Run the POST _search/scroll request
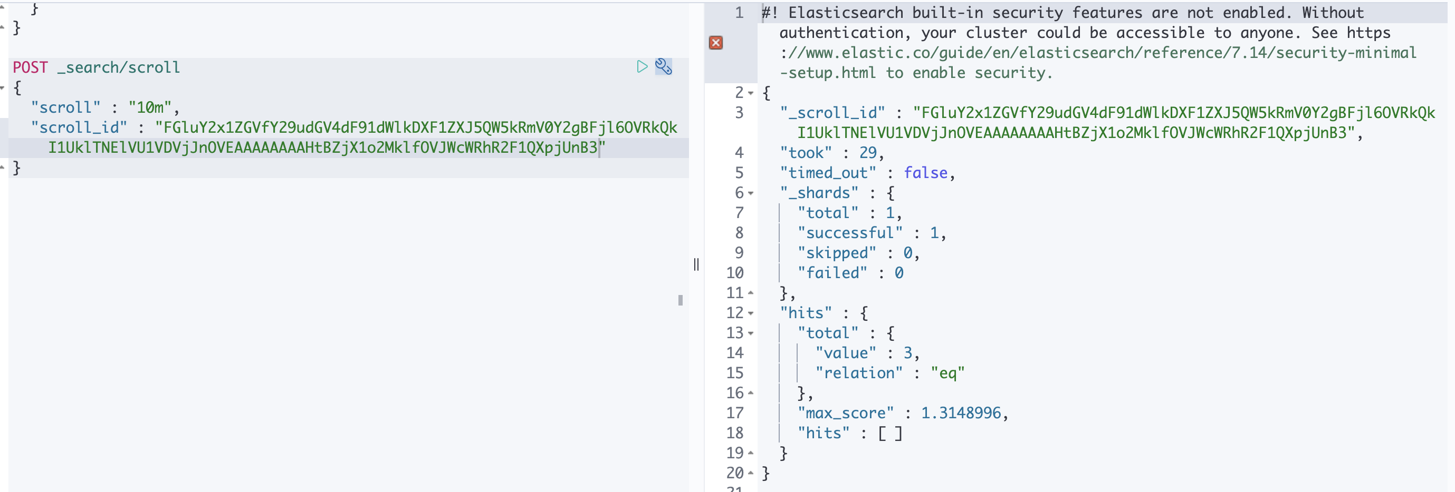The width and height of the screenshot is (1455, 492). point(642,66)
